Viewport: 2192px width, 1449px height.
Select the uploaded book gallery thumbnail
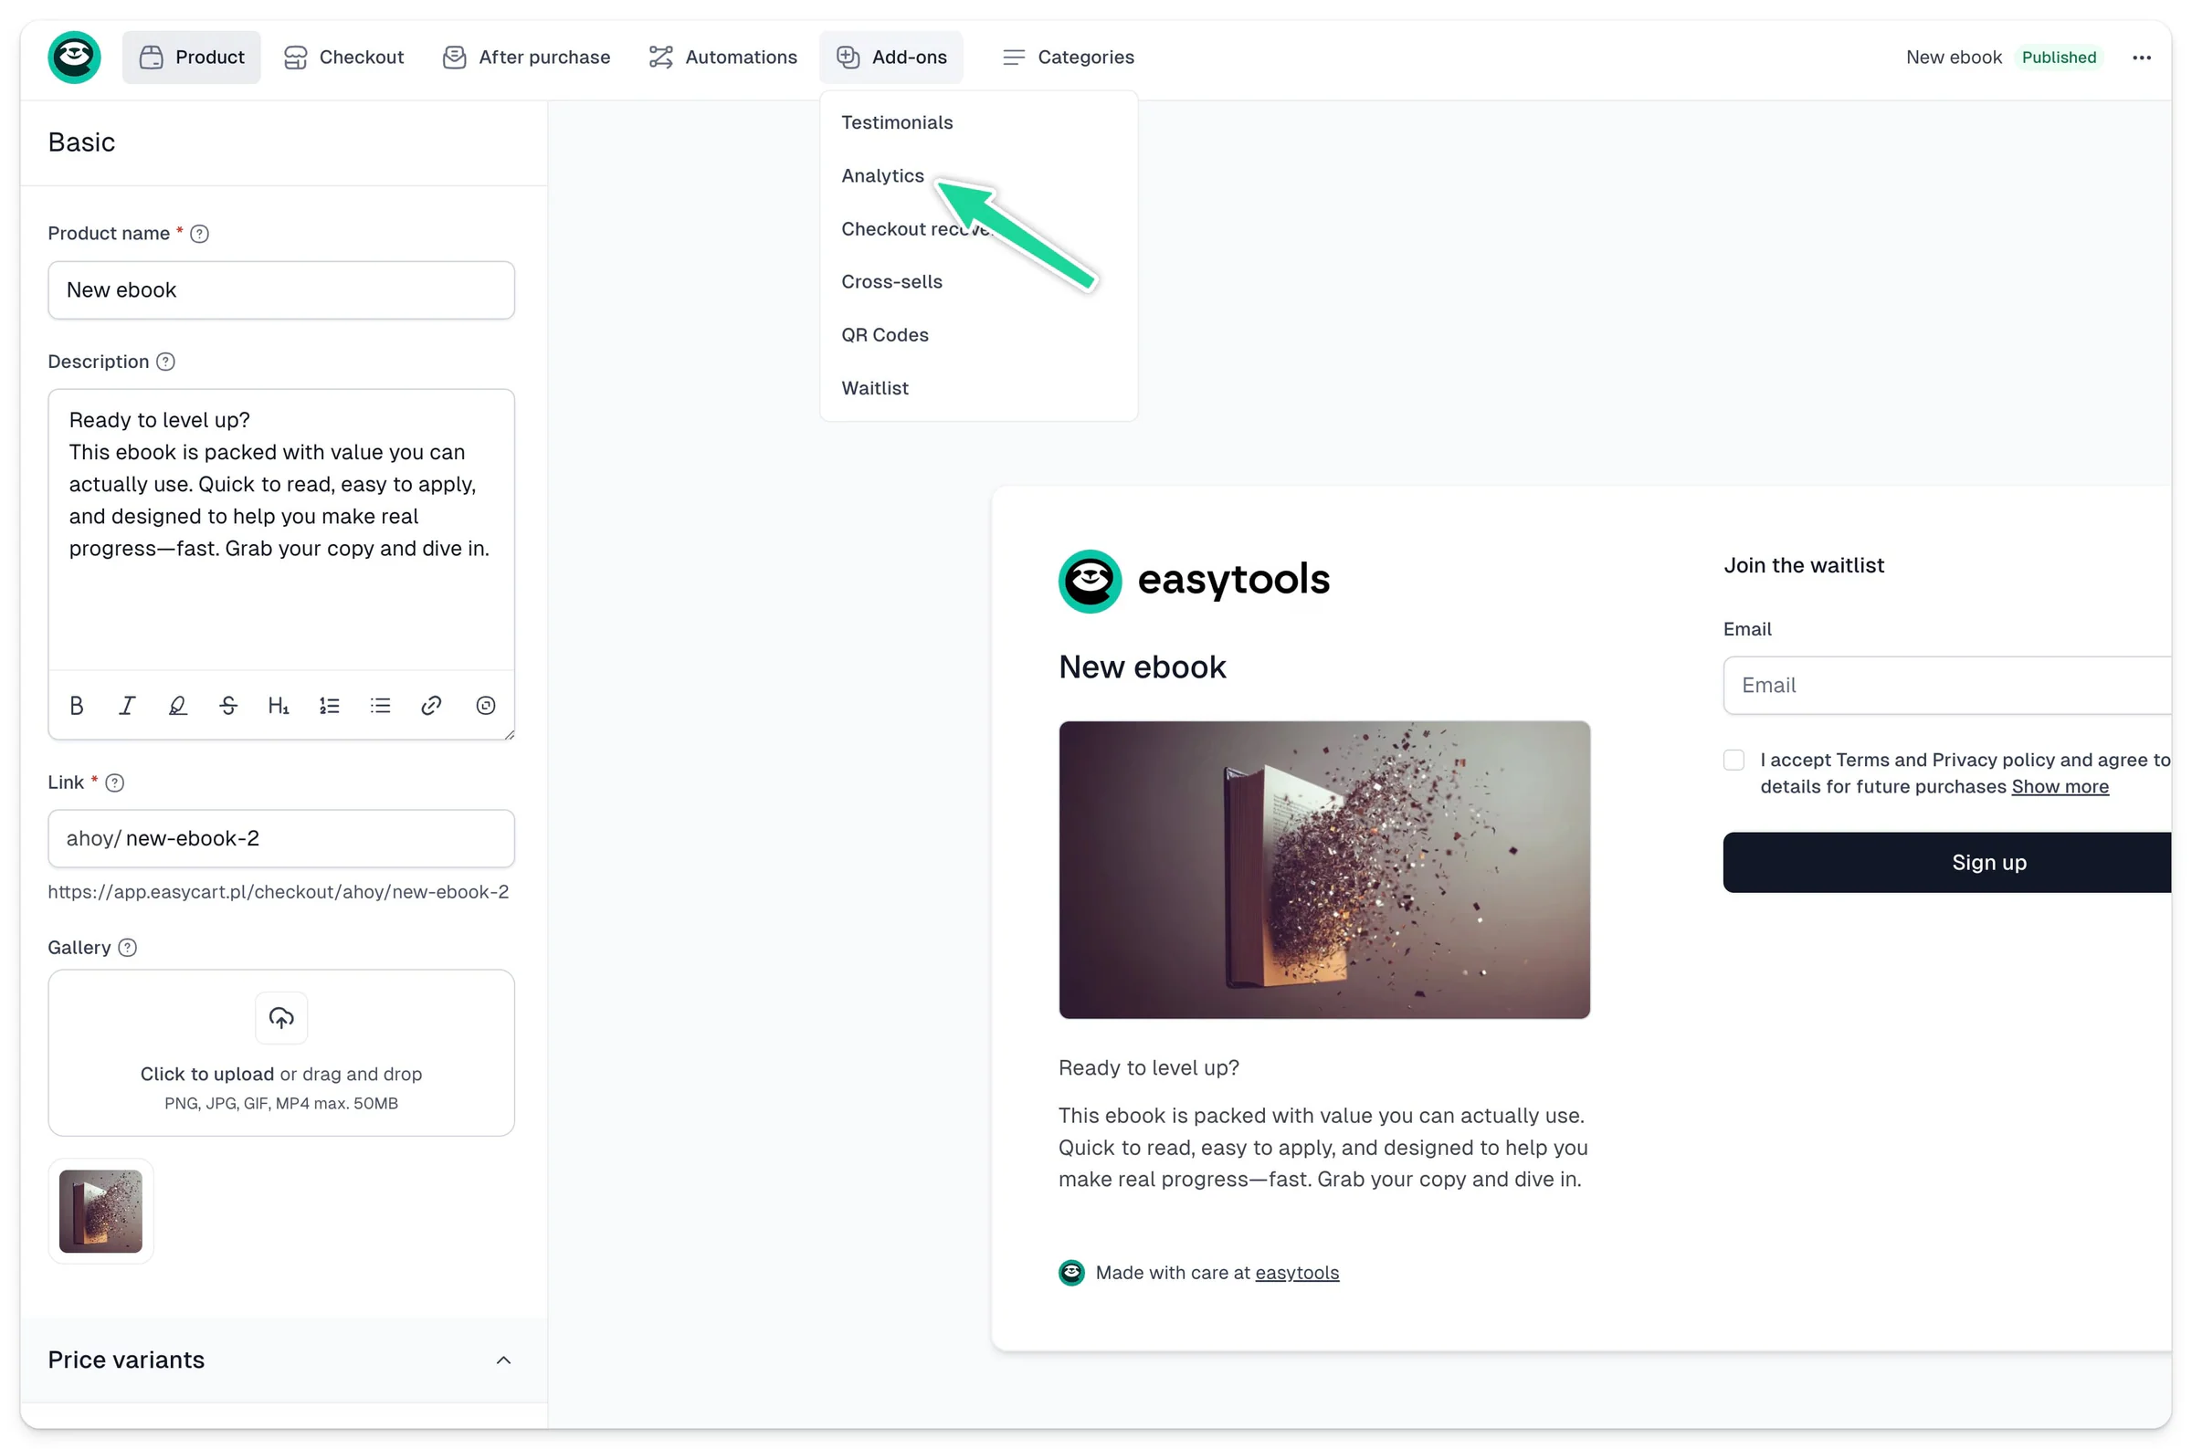pyautogui.click(x=100, y=1212)
